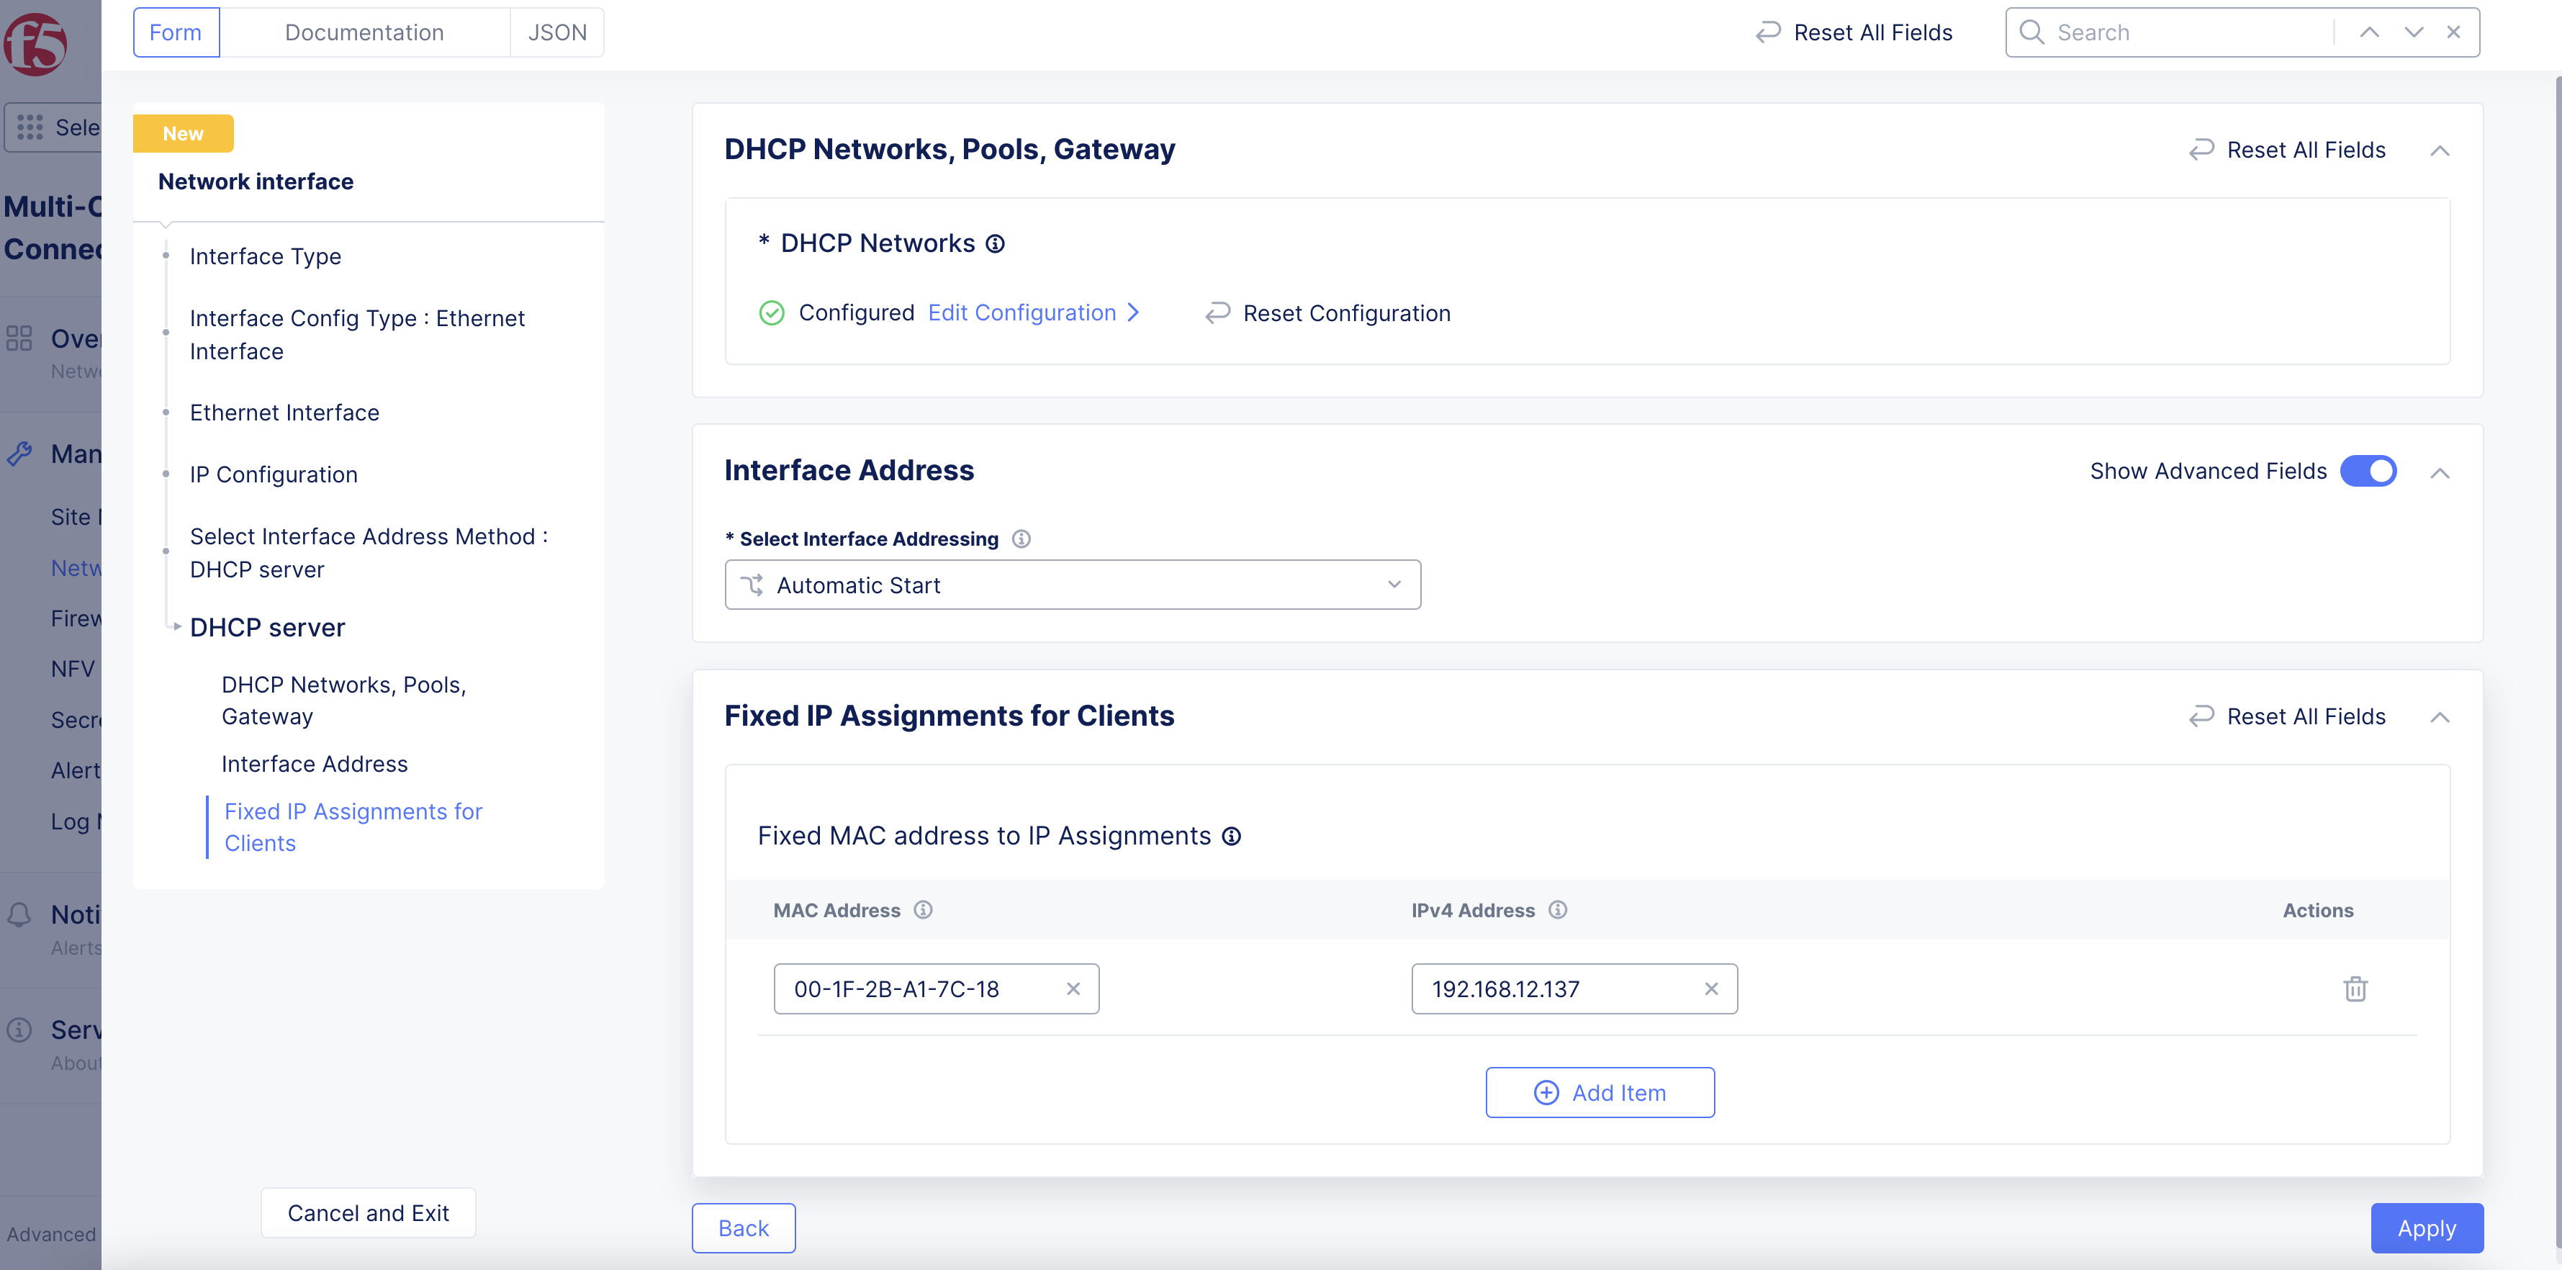Click the Overview grid icon in sidebar

click(x=19, y=338)
